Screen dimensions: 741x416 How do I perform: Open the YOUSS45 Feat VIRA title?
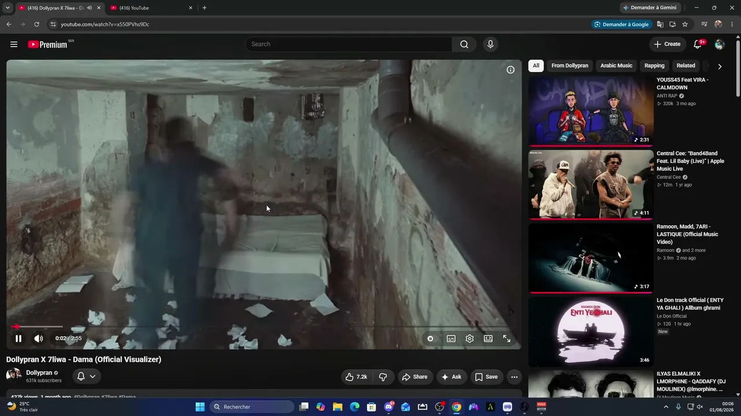683,84
